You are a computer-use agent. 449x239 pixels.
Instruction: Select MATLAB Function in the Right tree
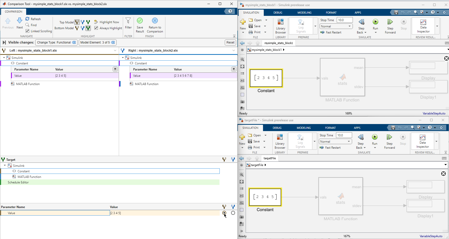146,84
